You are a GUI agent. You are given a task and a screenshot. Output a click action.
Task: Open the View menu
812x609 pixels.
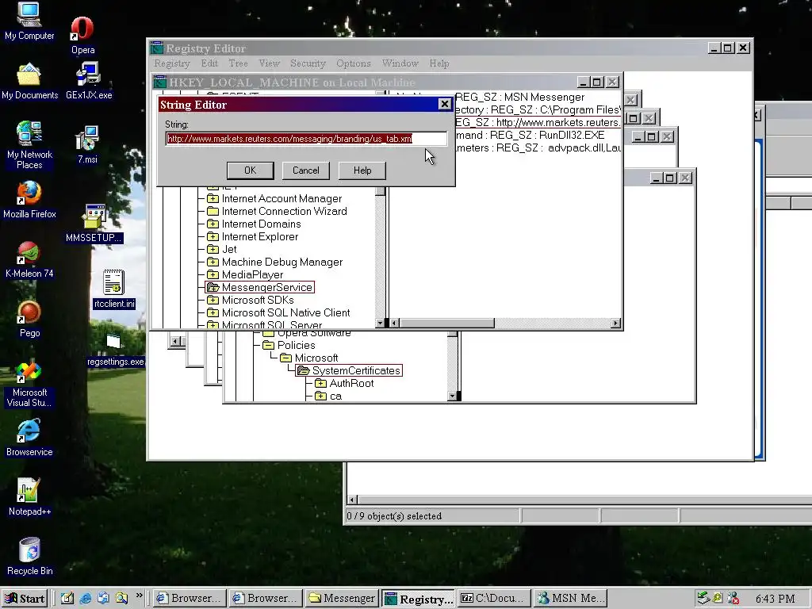[270, 63]
